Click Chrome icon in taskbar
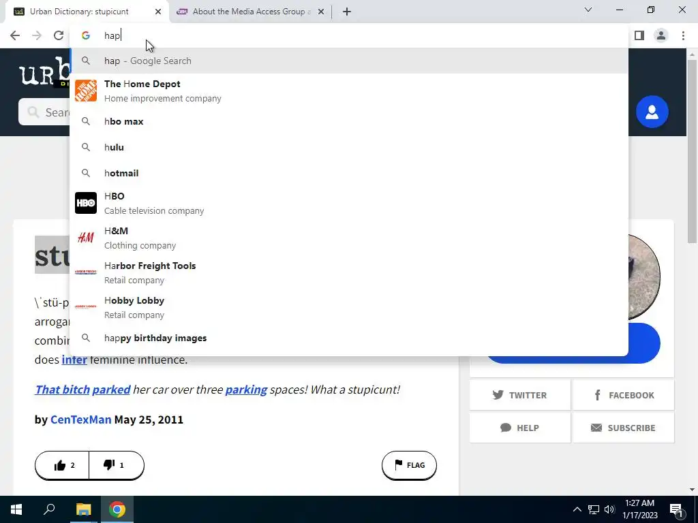This screenshot has height=523, width=698. click(117, 509)
